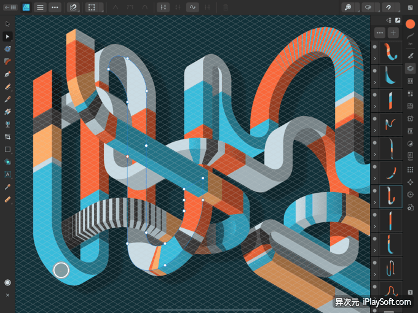Viewport: 418px width, 313px height.
Task: Open the document hamburger menu
Action: point(40,7)
